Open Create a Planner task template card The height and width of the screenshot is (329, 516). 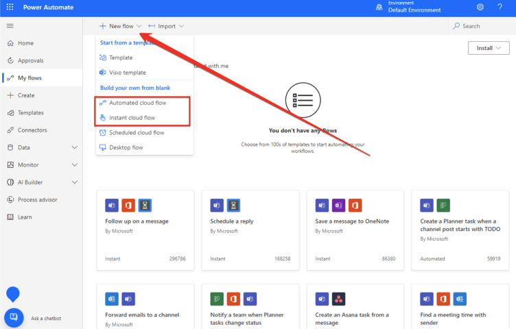(460, 230)
